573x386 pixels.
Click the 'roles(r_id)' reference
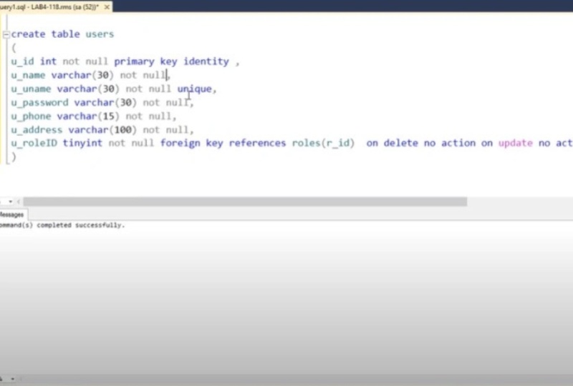323,143
